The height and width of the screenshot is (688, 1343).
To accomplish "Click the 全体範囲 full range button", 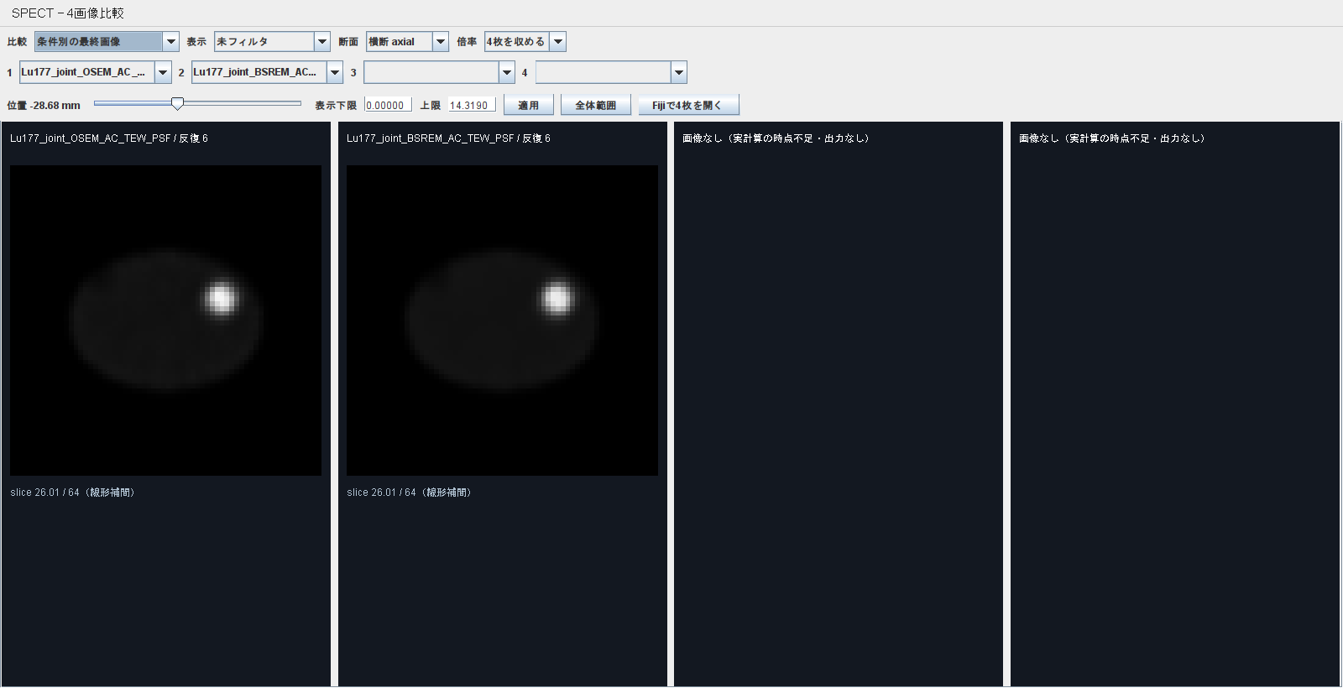I will 596,105.
